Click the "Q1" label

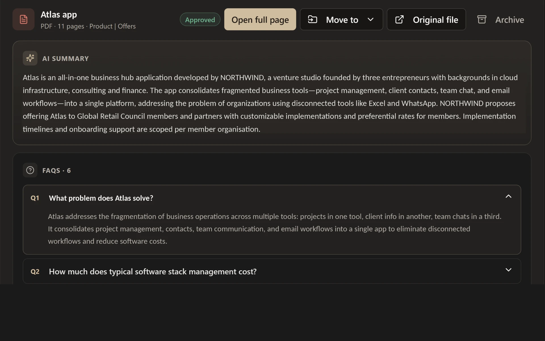pyautogui.click(x=35, y=198)
